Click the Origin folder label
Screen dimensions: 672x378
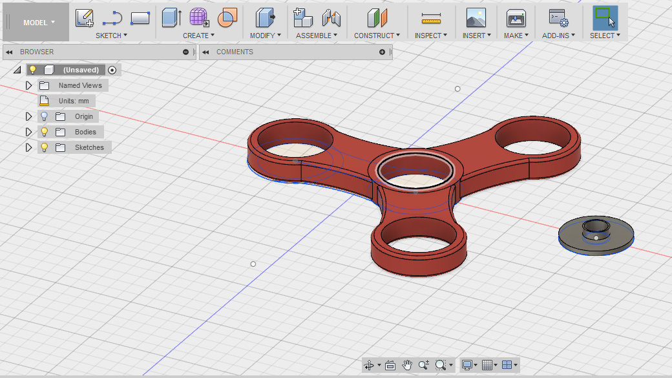83,116
